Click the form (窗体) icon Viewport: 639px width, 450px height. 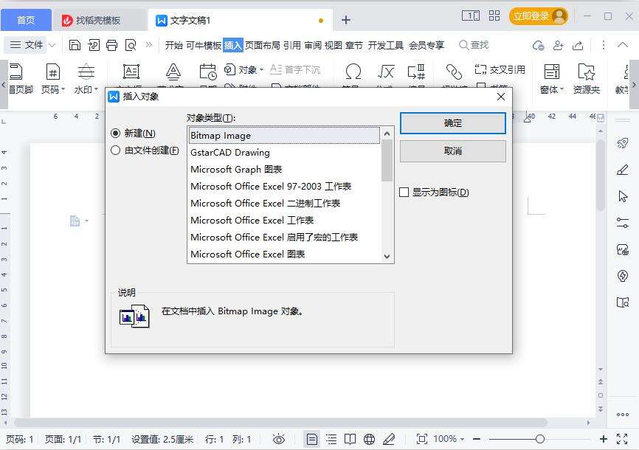tap(552, 72)
